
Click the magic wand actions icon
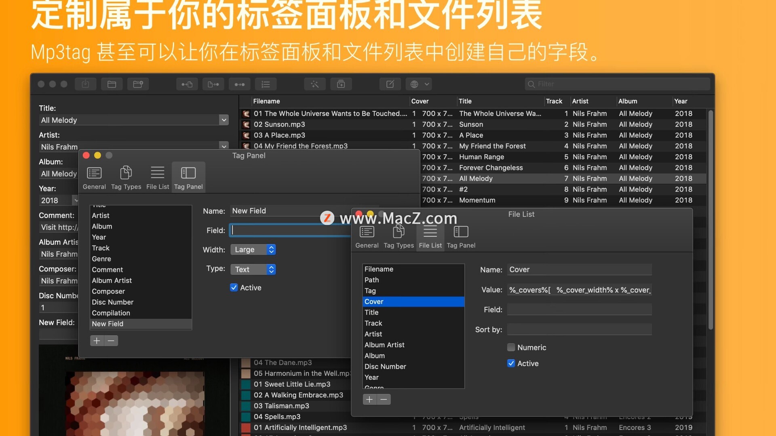[x=315, y=84]
